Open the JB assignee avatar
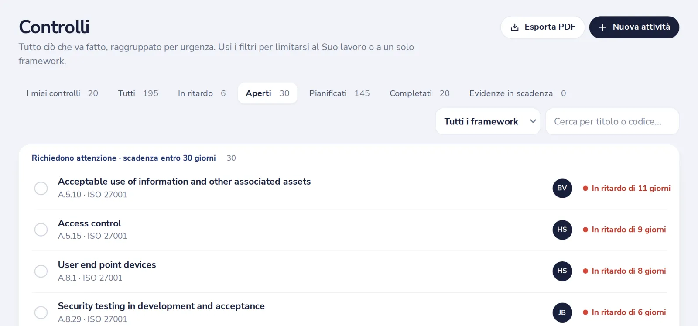Image resolution: width=698 pixels, height=326 pixels. [x=562, y=312]
